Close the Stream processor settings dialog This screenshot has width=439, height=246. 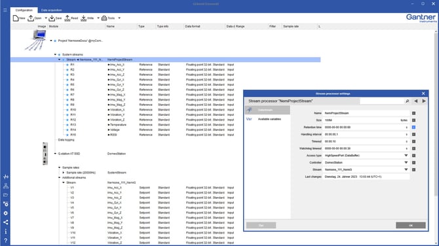coord(423,94)
